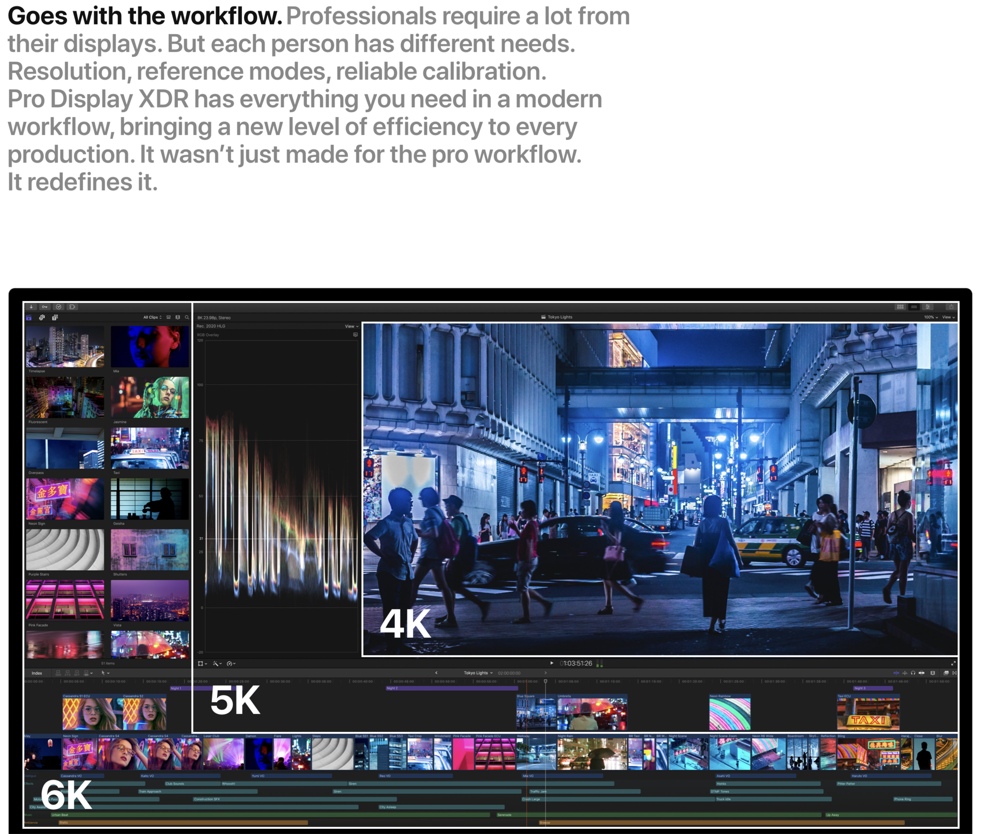
Task: Toggle solo clips in the timeline toolbar
Action: tap(913, 673)
